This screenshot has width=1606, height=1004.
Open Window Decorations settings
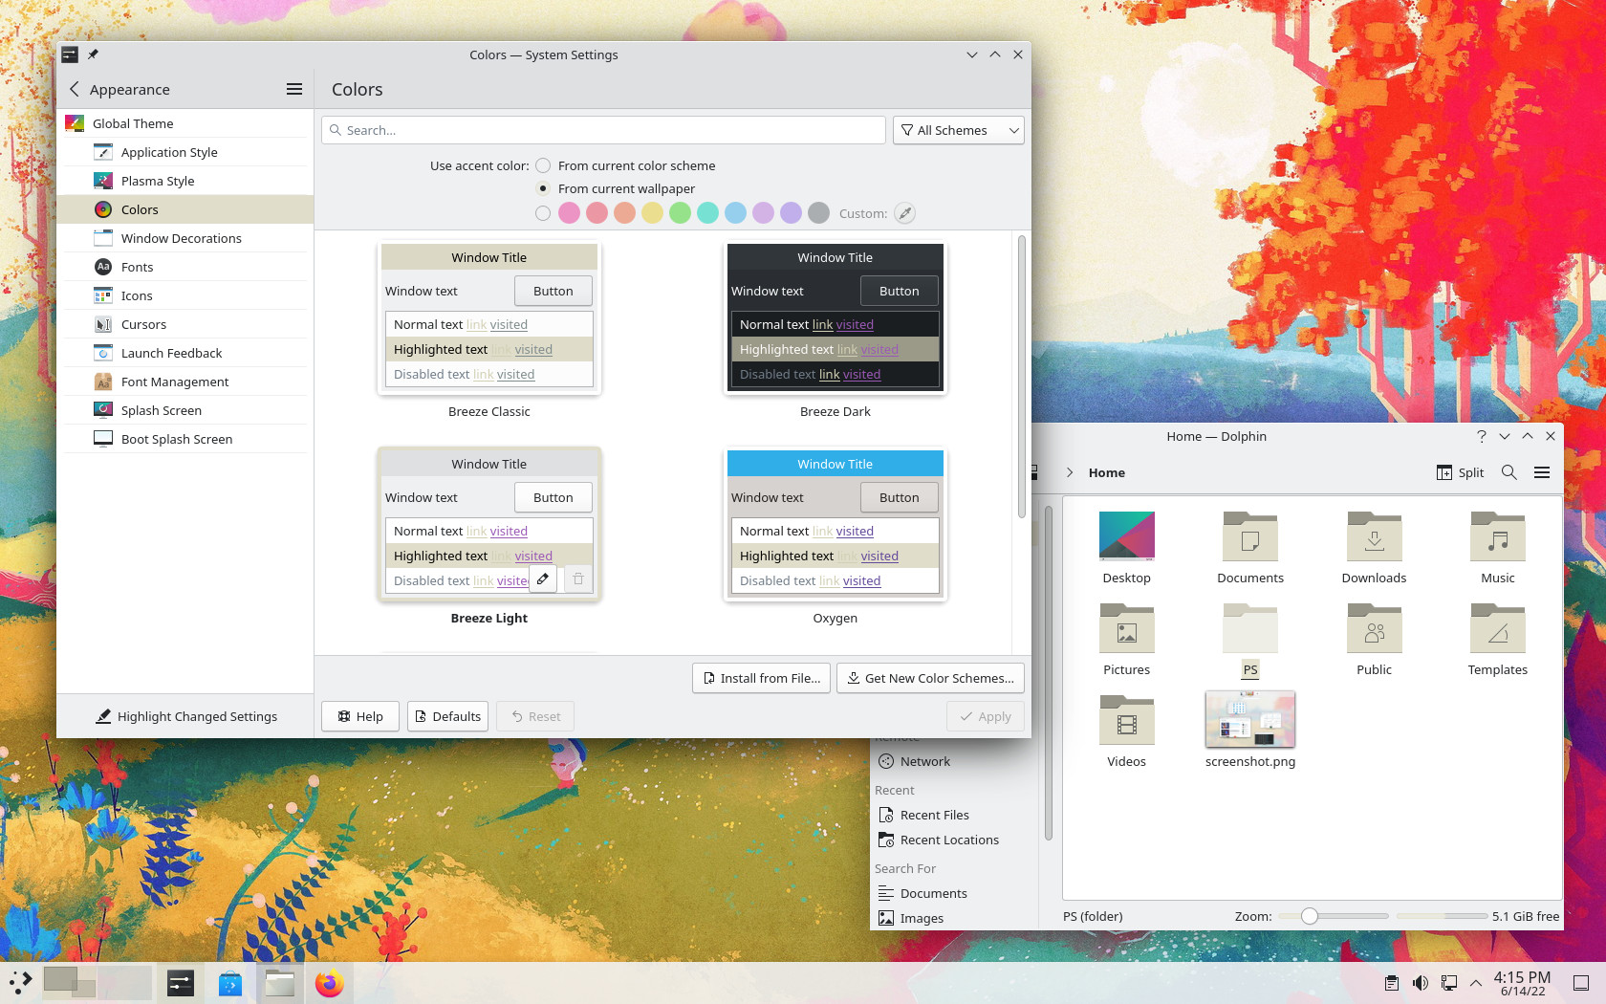185,238
